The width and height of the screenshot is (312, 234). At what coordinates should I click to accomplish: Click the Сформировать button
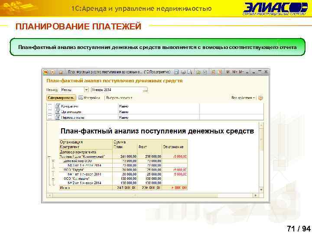[x=61, y=97]
